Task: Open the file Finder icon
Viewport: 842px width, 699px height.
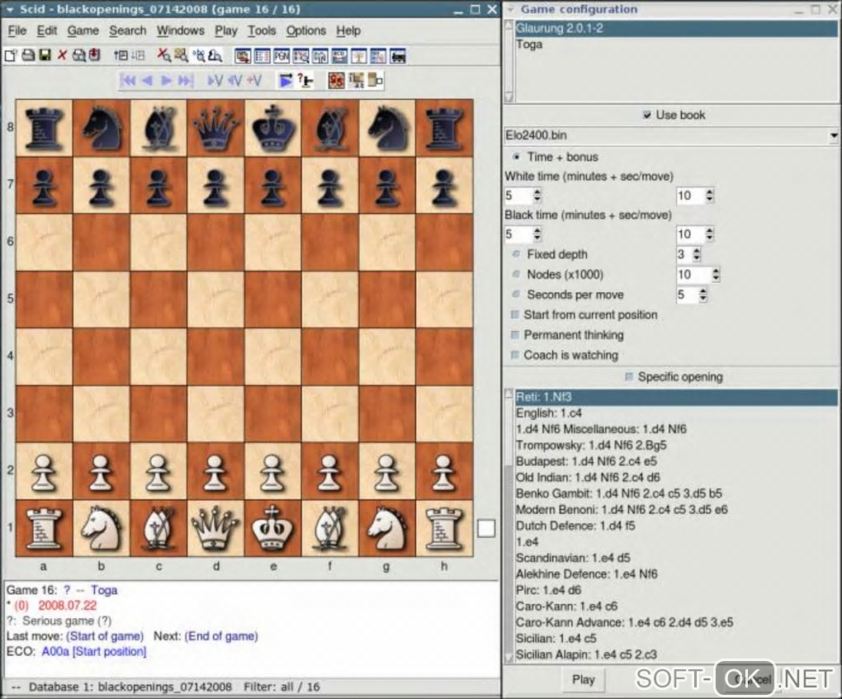Action: pyautogui.click(x=79, y=55)
